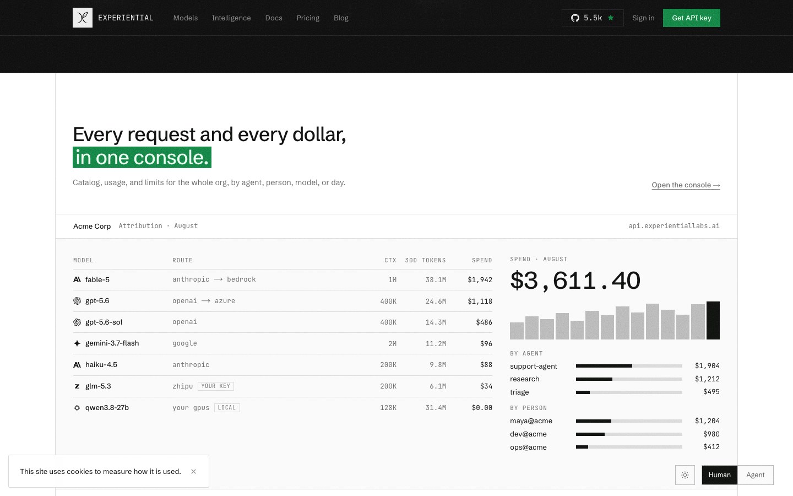Screen dimensions: 793x496
Task: Click the $3,611.40 total spend figure
Action: point(575,281)
